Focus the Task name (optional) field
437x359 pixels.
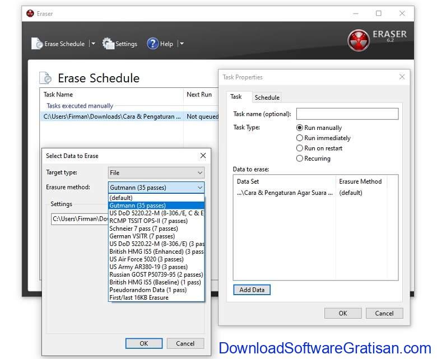(347, 114)
